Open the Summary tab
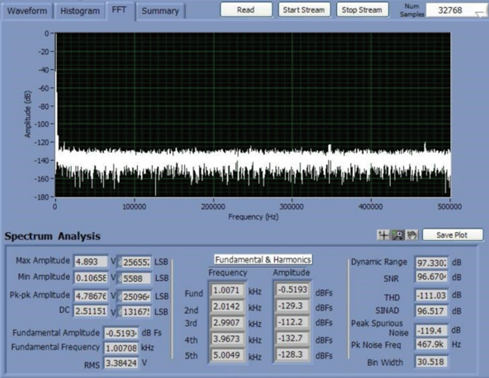The image size is (489, 378). pyautogui.click(x=160, y=11)
